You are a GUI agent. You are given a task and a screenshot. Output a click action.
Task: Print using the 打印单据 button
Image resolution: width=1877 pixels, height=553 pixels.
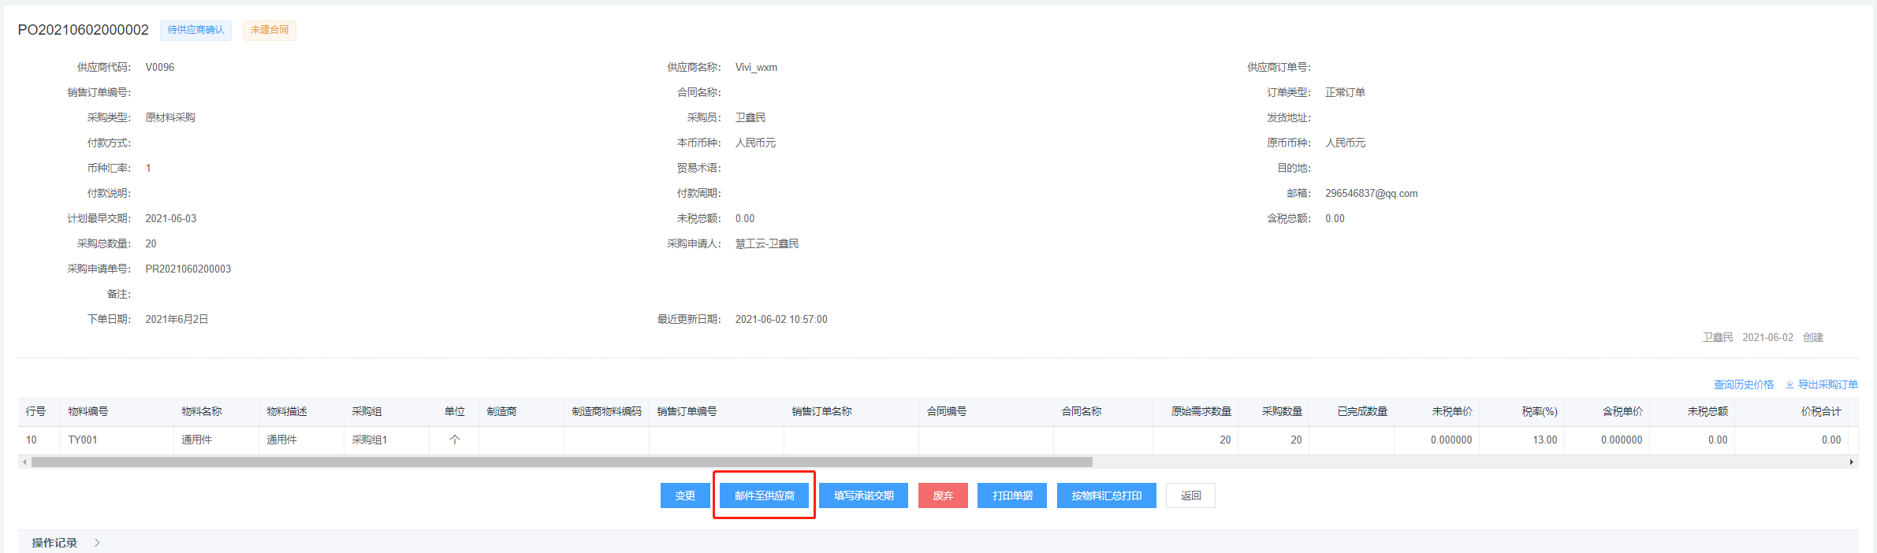[1012, 495]
